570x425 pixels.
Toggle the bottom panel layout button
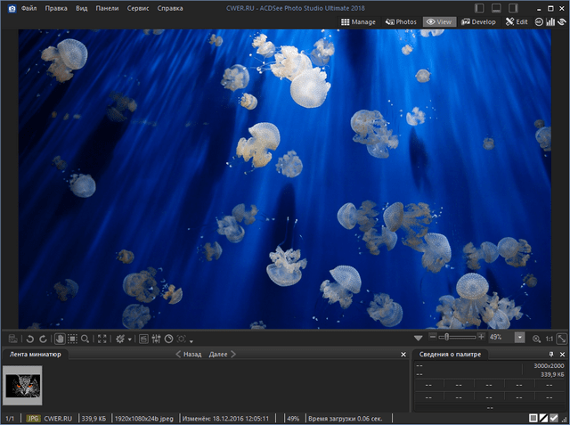point(497,7)
